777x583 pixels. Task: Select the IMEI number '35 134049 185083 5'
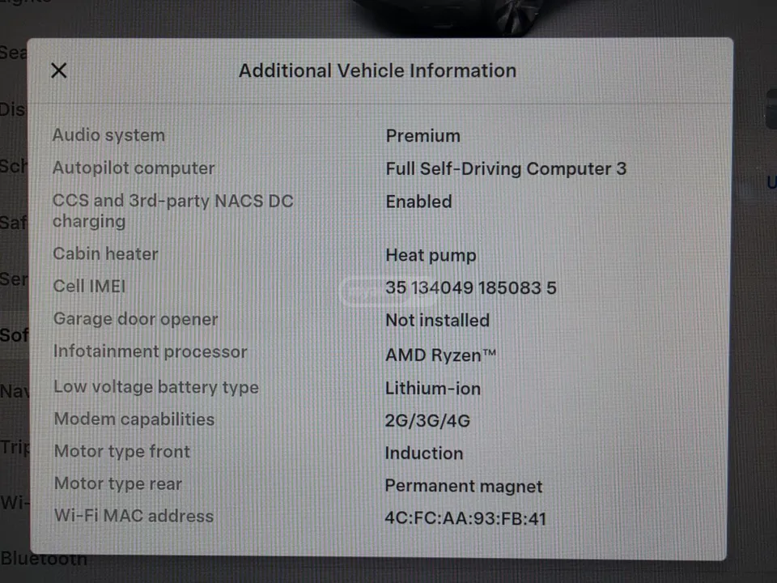coord(471,288)
